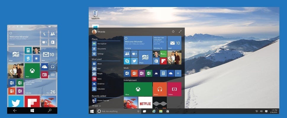The width and height of the screenshot is (287, 118).
Task: Open Miranda's user account avatar
Action: pos(94,32)
